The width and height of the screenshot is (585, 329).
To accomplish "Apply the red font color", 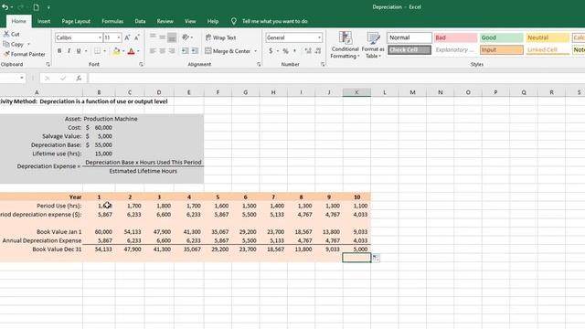I will coord(131,51).
